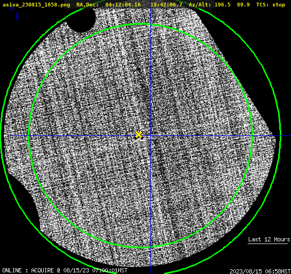
Task: Open the Last 12 Hours link
Action: 269,239
